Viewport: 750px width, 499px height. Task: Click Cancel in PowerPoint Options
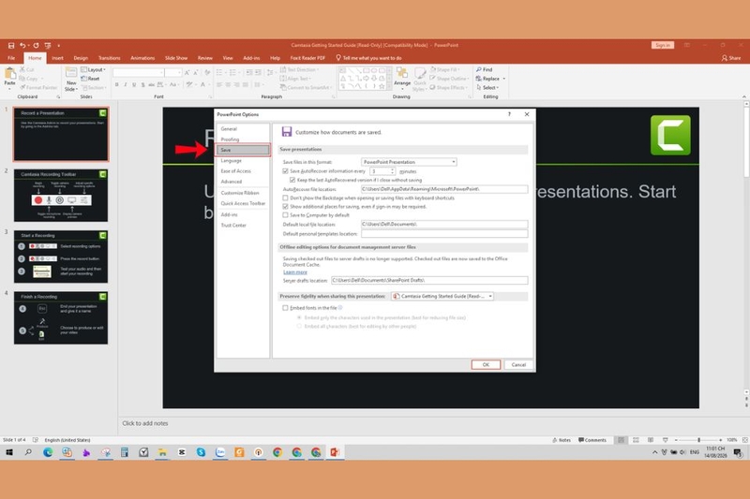[518, 364]
